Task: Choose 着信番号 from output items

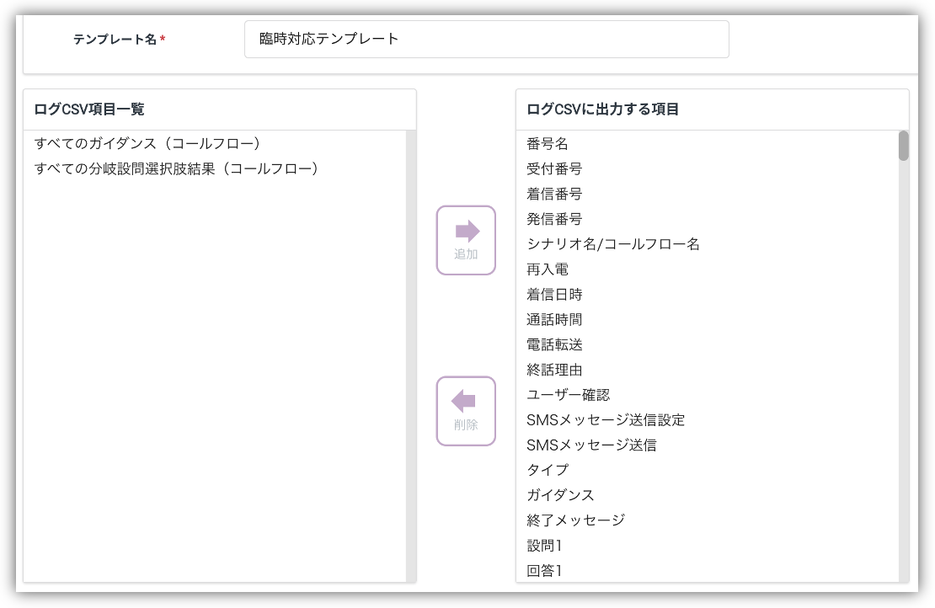Action: (x=554, y=195)
